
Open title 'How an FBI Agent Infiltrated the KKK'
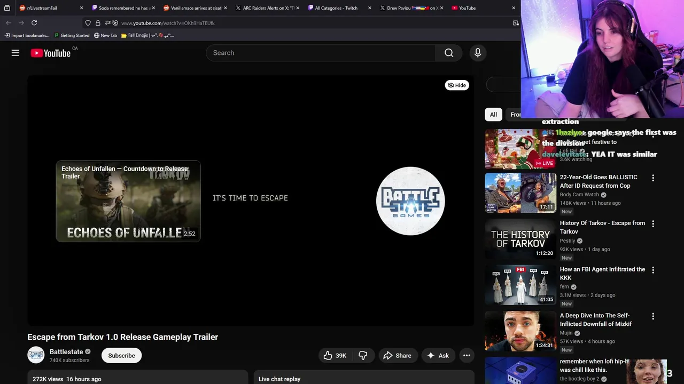point(602,274)
